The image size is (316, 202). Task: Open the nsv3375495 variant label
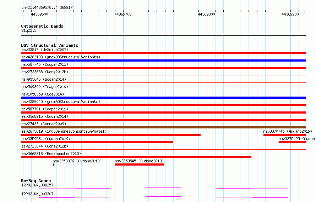pyautogui.click(x=297, y=139)
